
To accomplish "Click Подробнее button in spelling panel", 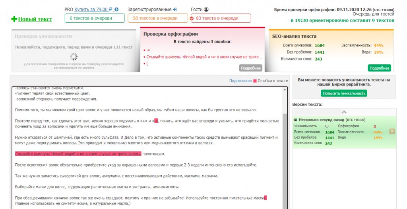I will point(251,68).
